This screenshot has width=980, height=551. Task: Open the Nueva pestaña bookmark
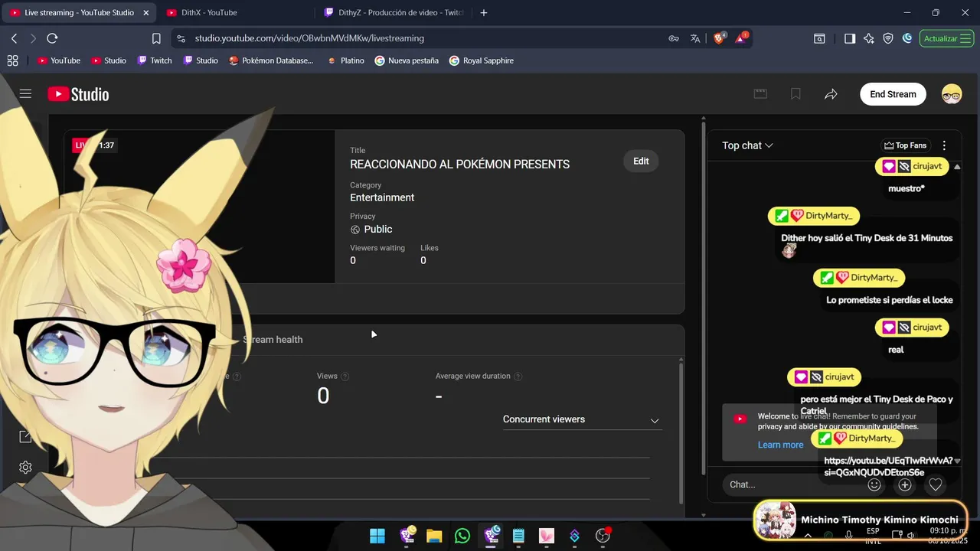tap(407, 60)
